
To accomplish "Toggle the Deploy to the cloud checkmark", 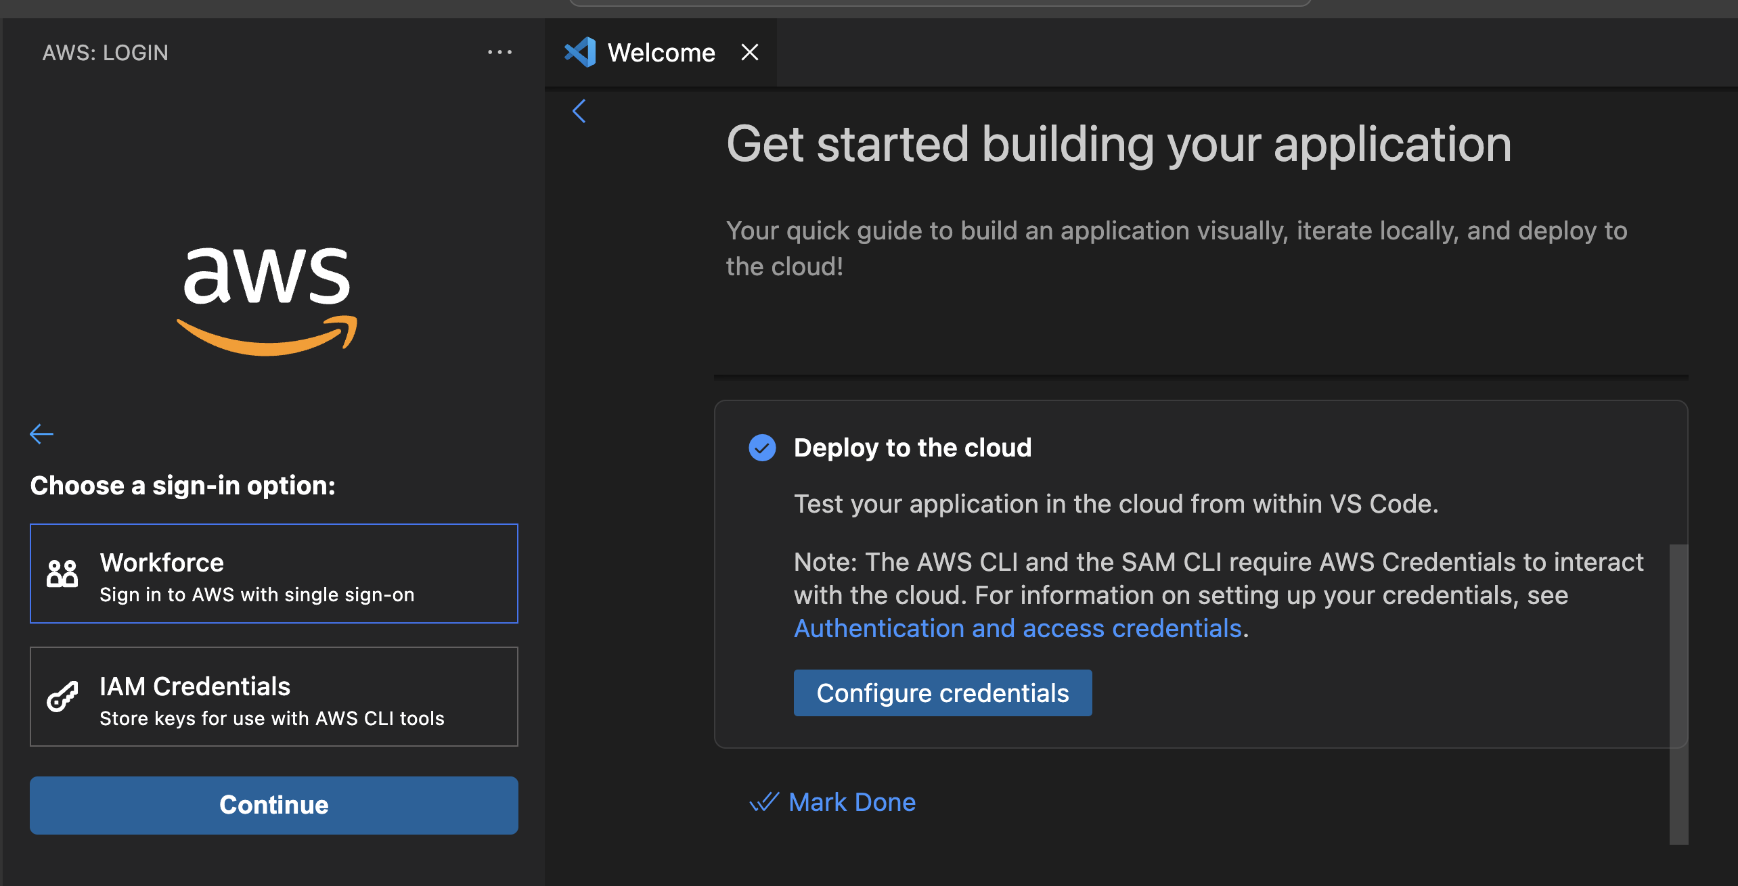I will 762,448.
